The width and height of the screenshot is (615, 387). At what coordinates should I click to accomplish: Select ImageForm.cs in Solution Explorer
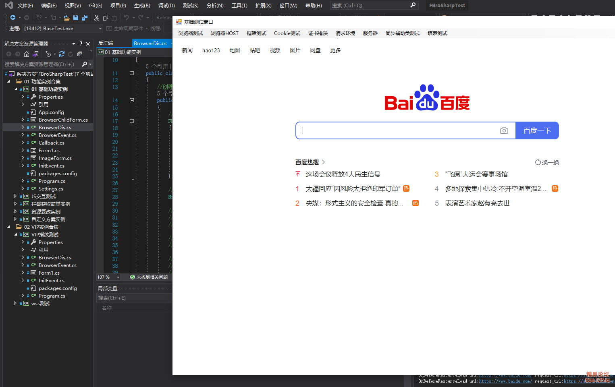[55, 158]
